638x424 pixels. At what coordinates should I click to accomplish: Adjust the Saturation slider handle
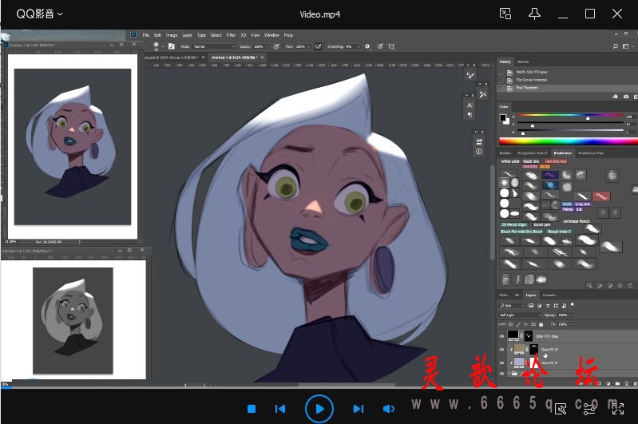(x=533, y=125)
